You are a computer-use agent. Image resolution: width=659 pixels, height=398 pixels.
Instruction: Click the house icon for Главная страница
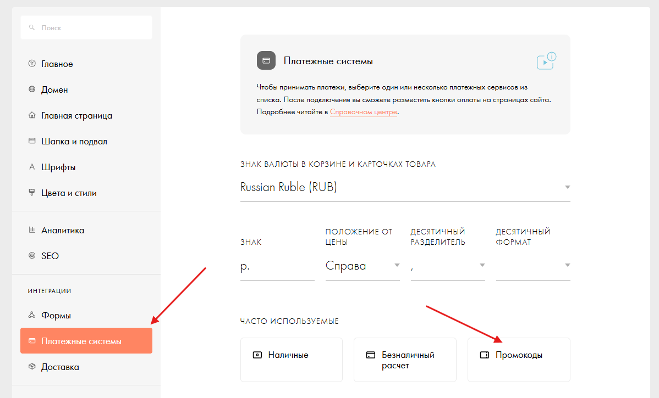tap(32, 115)
